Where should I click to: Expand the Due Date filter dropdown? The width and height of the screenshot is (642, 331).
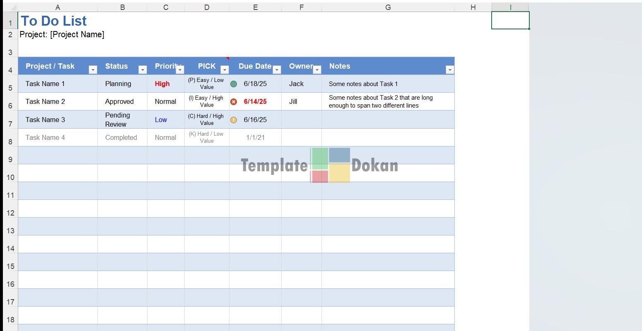pos(277,70)
